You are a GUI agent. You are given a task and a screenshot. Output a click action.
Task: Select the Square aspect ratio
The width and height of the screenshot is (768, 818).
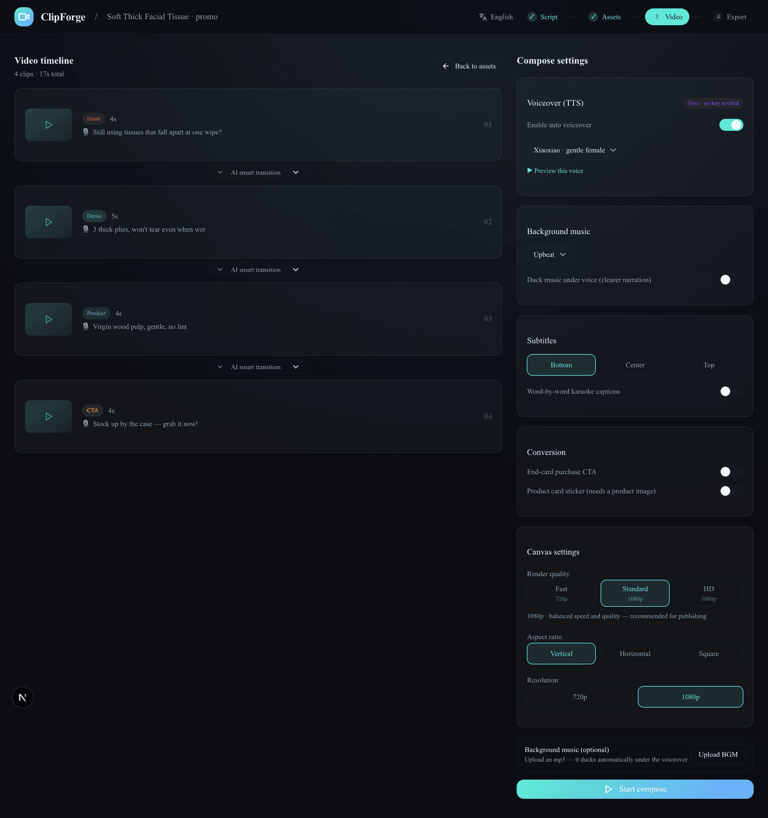click(709, 654)
